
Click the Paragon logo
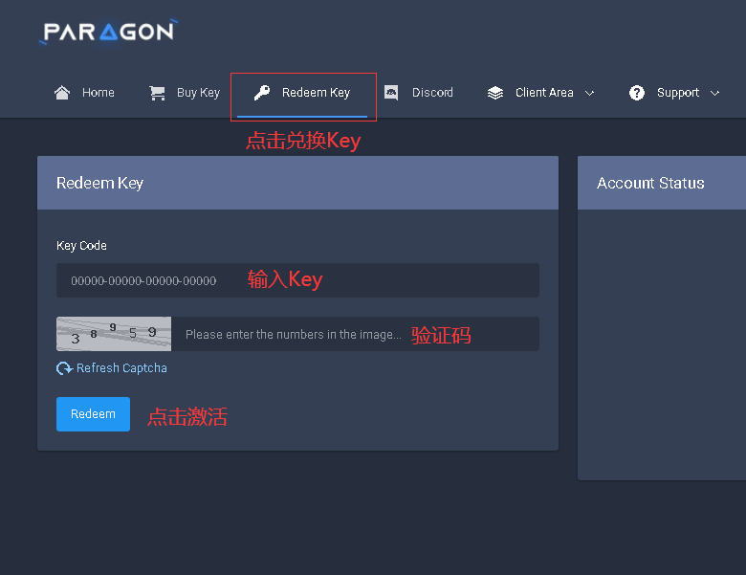tap(108, 33)
